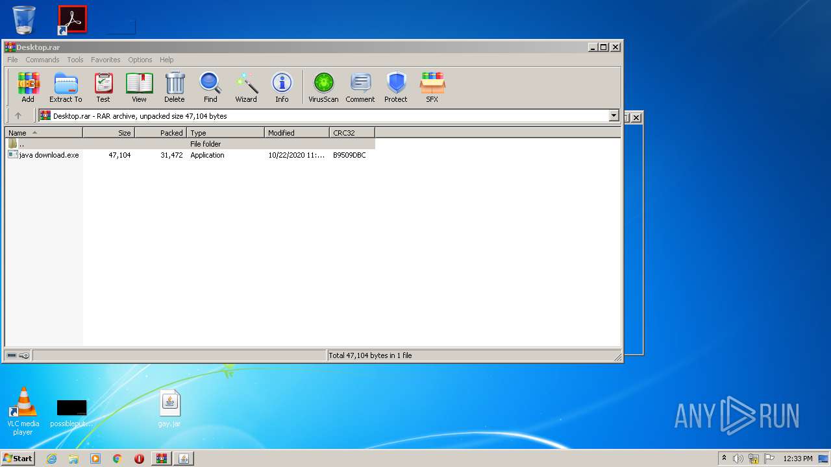Open the Recycle Bin desktop icon
The height and width of the screenshot is (467, 831).
[x=24, y=19]
